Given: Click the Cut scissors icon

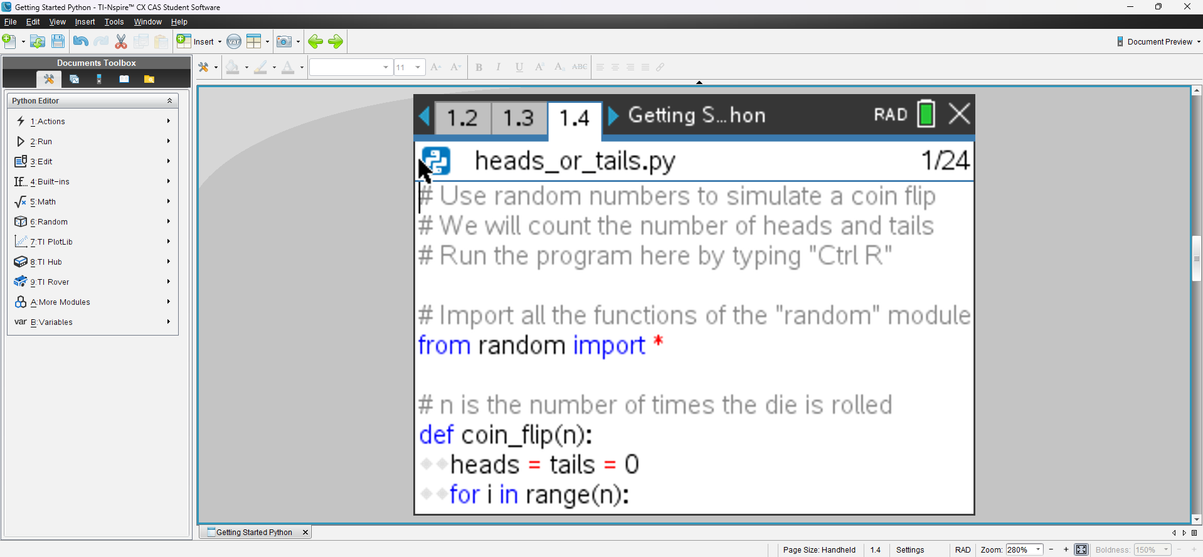Looking at the screenshot, I should point(121,42).
